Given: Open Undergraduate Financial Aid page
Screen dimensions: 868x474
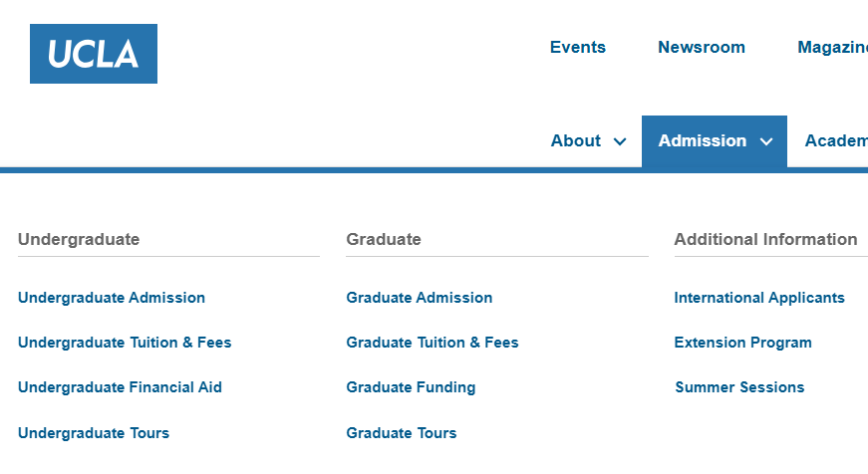Looking at the screenshot, I should pyautogui.click(x=120, y=387).
